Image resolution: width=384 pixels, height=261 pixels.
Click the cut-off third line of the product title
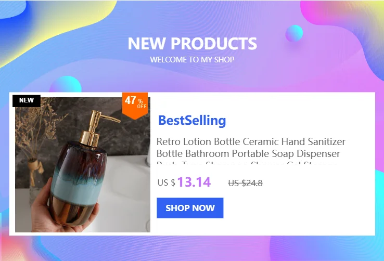coord(247,163)
